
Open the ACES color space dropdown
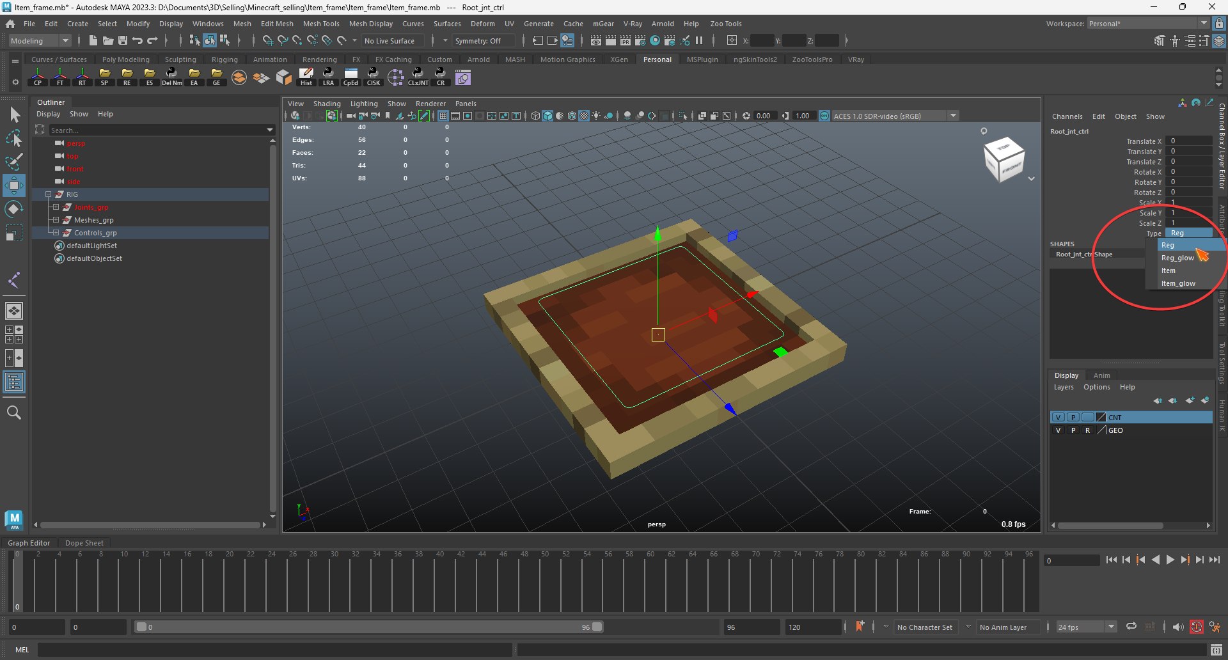[x=895, y=116]
